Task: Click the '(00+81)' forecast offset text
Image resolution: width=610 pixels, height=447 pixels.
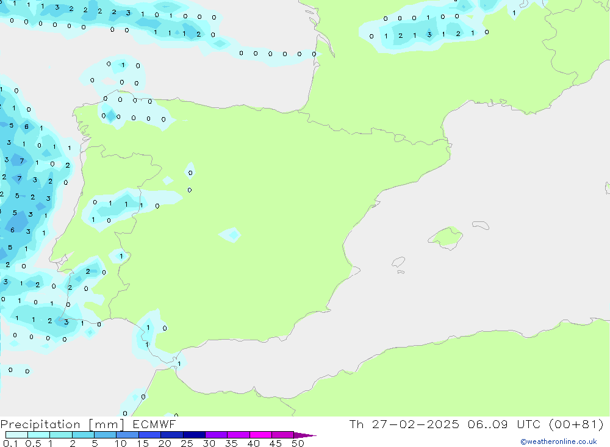Action: coord(576,424)
